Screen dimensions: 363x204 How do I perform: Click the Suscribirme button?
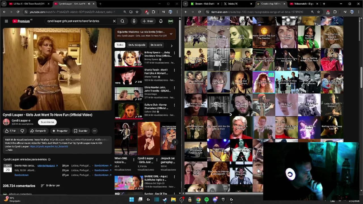pos(47,122)
